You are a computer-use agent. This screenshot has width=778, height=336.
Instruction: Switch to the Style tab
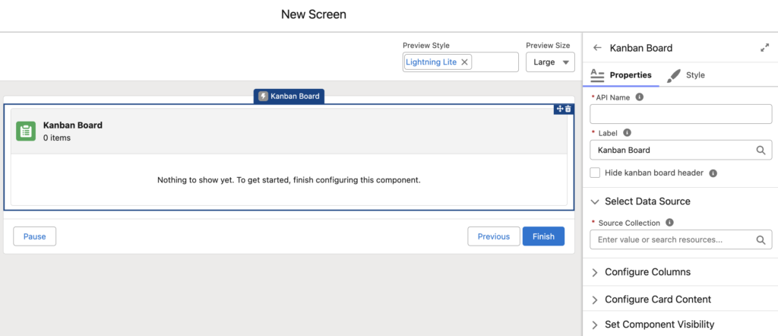click(686, 75)
